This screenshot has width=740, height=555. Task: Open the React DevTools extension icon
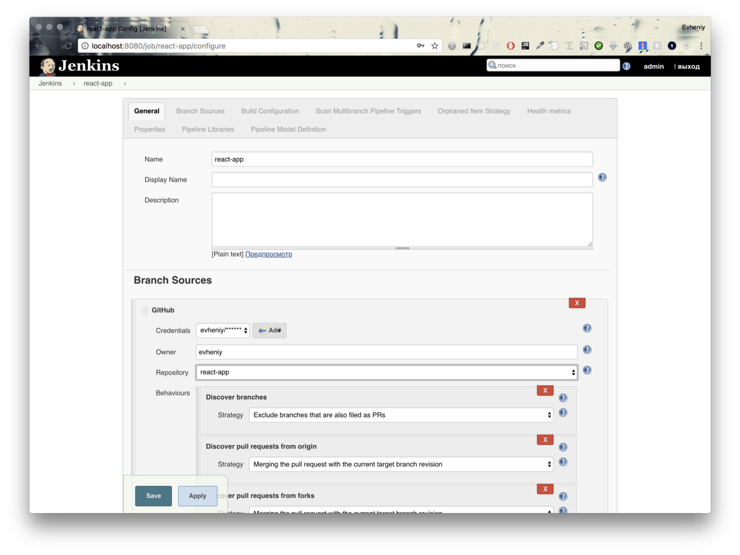click(481, 46)
